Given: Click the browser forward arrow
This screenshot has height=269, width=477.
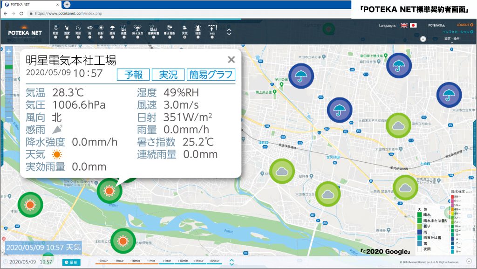Looking at the screenshot, I should tap(13, 14).
